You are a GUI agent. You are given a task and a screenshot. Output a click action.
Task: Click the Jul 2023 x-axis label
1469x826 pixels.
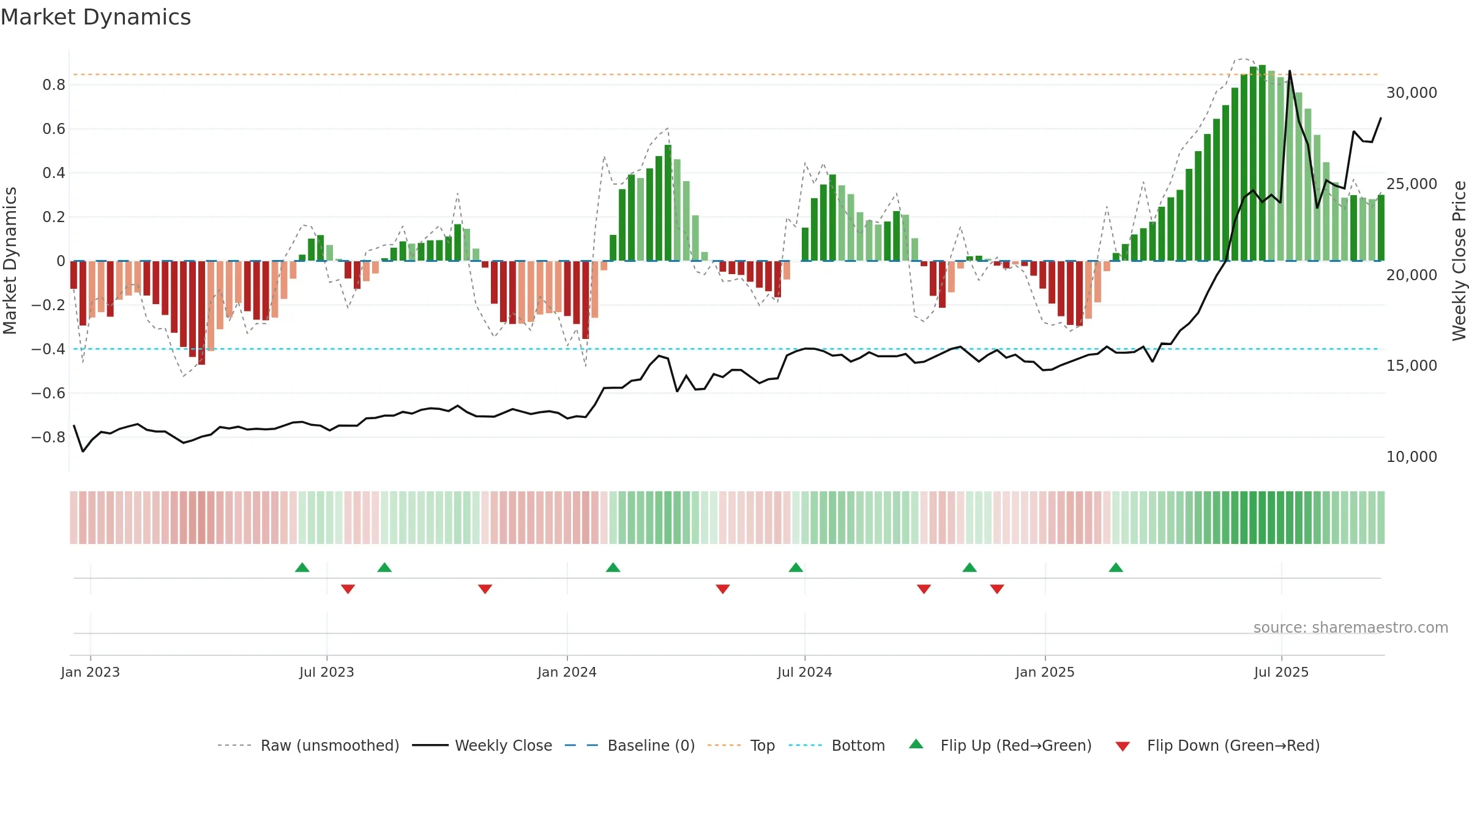[x=327, y=672]
